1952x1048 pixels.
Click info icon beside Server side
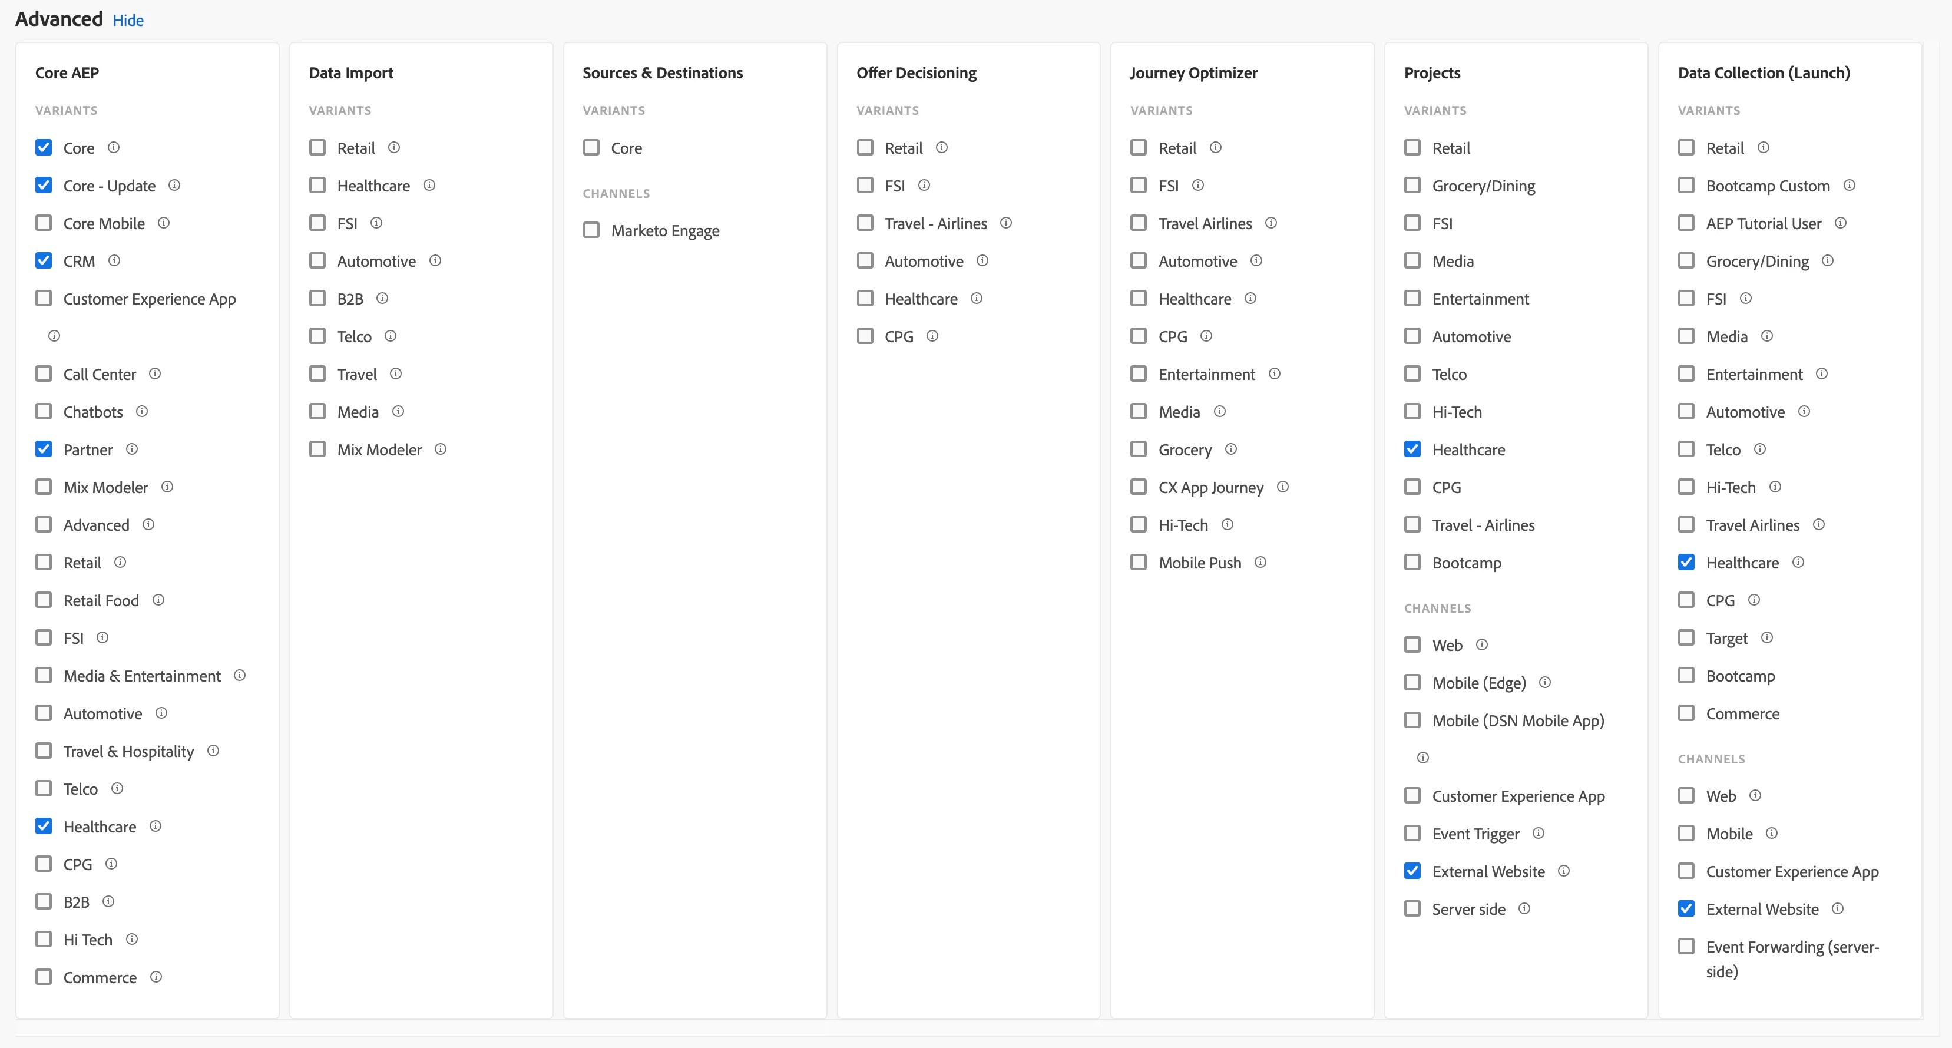pos(1524,908)
